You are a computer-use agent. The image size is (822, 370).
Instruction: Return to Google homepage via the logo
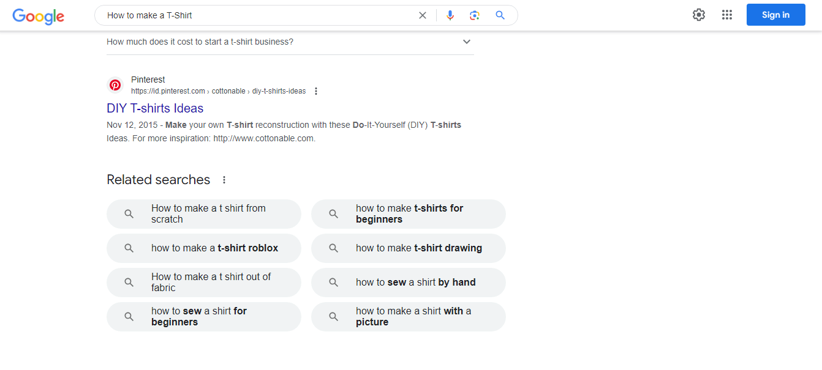coord(38,17)
